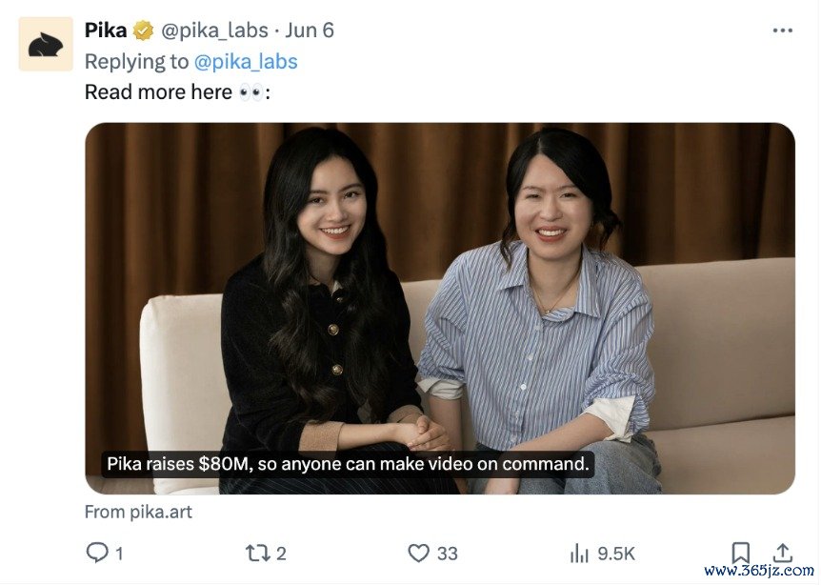Image resolution: width=821 pixels, height=585 pixels.
Task: Open the @pika_labs handle beside the name
Action: coord(214,30)
